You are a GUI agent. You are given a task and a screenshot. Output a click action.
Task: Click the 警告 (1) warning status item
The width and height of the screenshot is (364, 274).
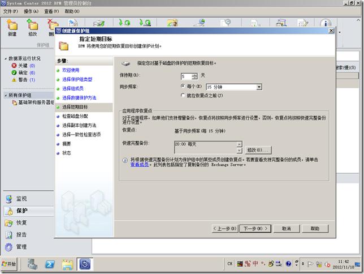pyautogui.click(x=23, y=80)
